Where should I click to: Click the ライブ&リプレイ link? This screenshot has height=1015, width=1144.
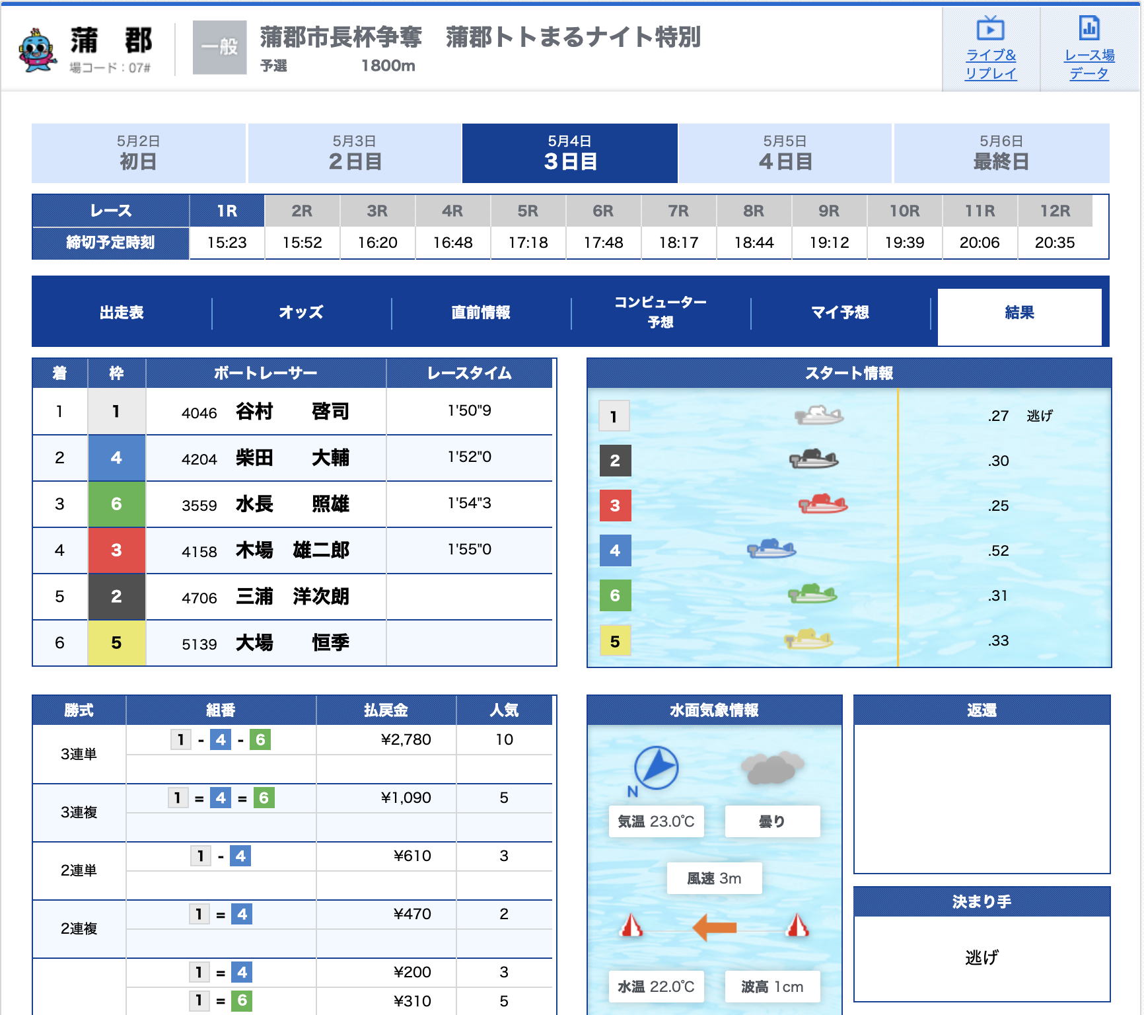click(x=990, y=64)
